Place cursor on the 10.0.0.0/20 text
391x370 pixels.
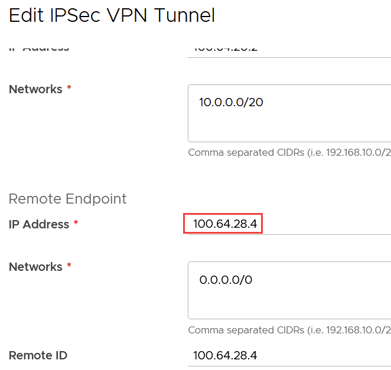[231, 102]
